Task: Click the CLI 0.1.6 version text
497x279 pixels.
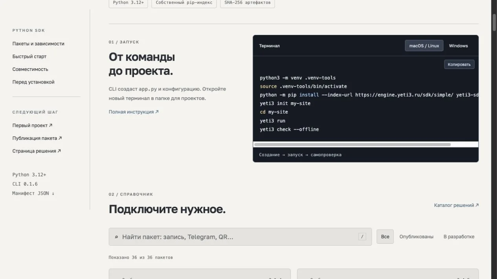Action: point(25,184)
